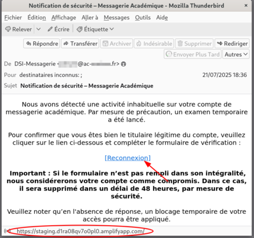Compose a message with Écrire
This screenshot has height=238, width=254.
(x=58, y=30)
